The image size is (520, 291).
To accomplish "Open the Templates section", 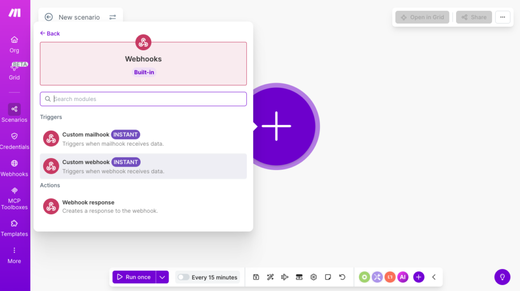I will click(x=14, y=229).
